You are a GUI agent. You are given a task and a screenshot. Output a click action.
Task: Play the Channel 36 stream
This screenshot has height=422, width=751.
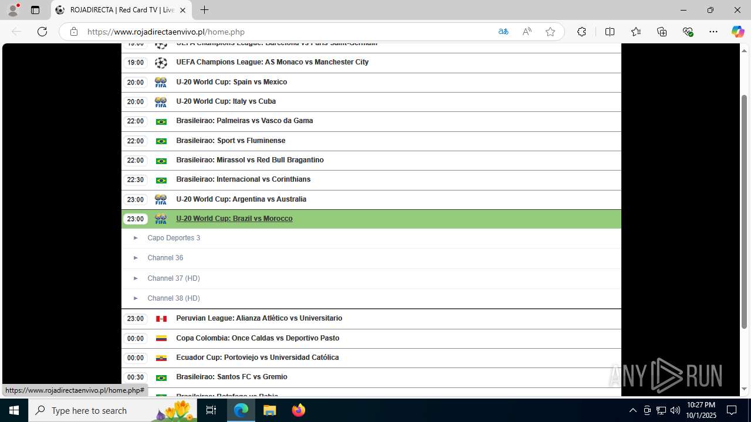point(165,258)
